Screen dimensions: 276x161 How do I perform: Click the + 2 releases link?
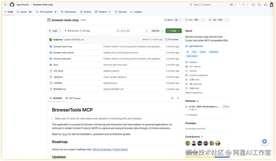(191, 115)
